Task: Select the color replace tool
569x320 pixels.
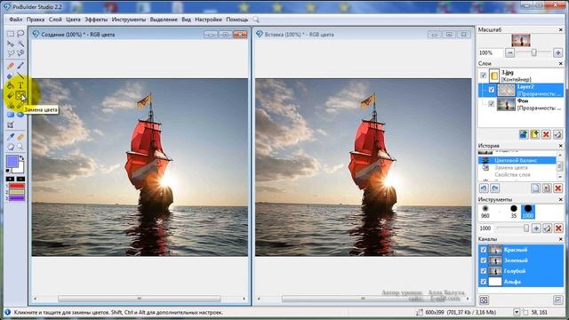Action: point(20,96)
